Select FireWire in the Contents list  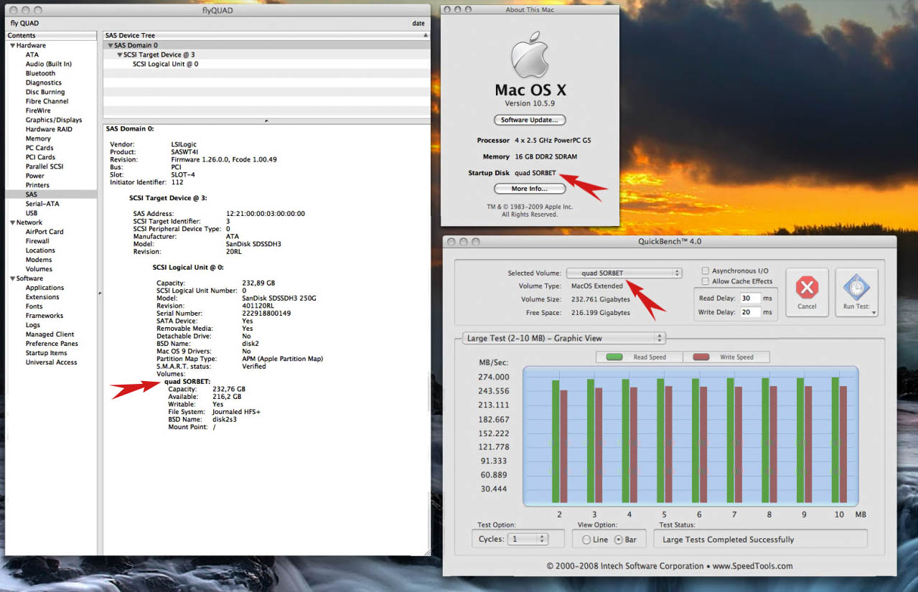38,111
